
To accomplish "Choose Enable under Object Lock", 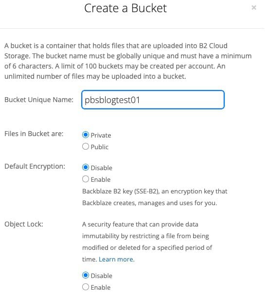I will point(86,287).
